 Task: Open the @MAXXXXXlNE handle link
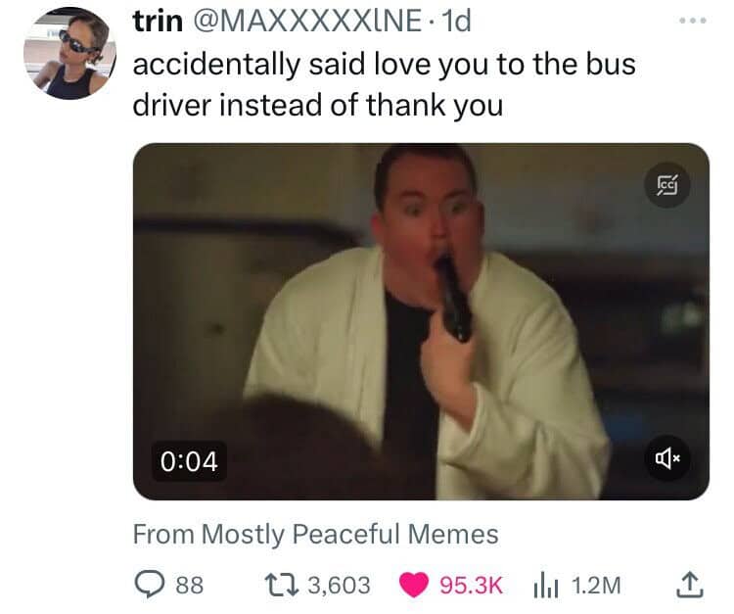click(307, 22)
